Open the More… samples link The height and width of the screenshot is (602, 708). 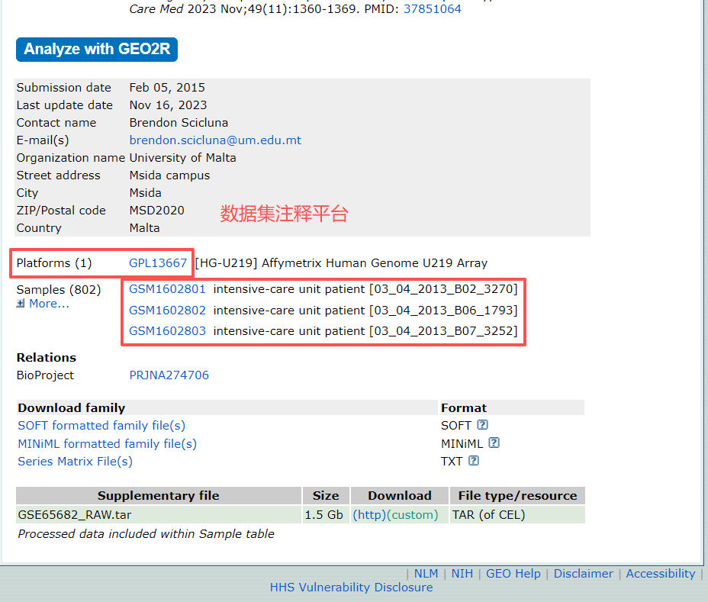[49, 304]
